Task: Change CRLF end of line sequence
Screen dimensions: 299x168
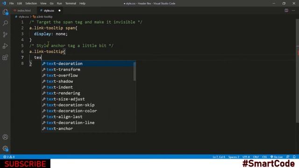Action: click(256, 157)
